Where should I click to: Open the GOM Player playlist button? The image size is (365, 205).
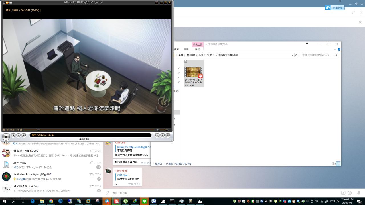coord(168,135)
